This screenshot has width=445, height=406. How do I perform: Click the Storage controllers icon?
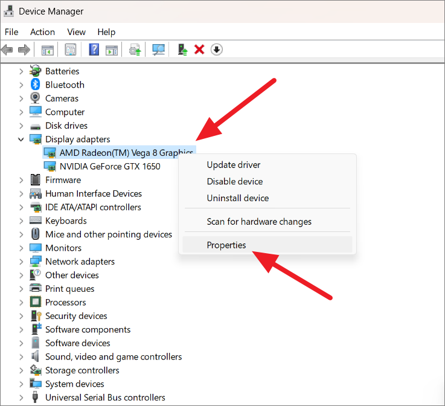(36, 370)
